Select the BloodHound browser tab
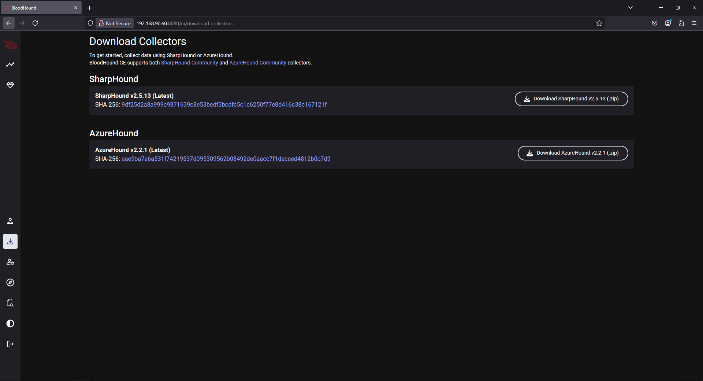 click(41, 8)
